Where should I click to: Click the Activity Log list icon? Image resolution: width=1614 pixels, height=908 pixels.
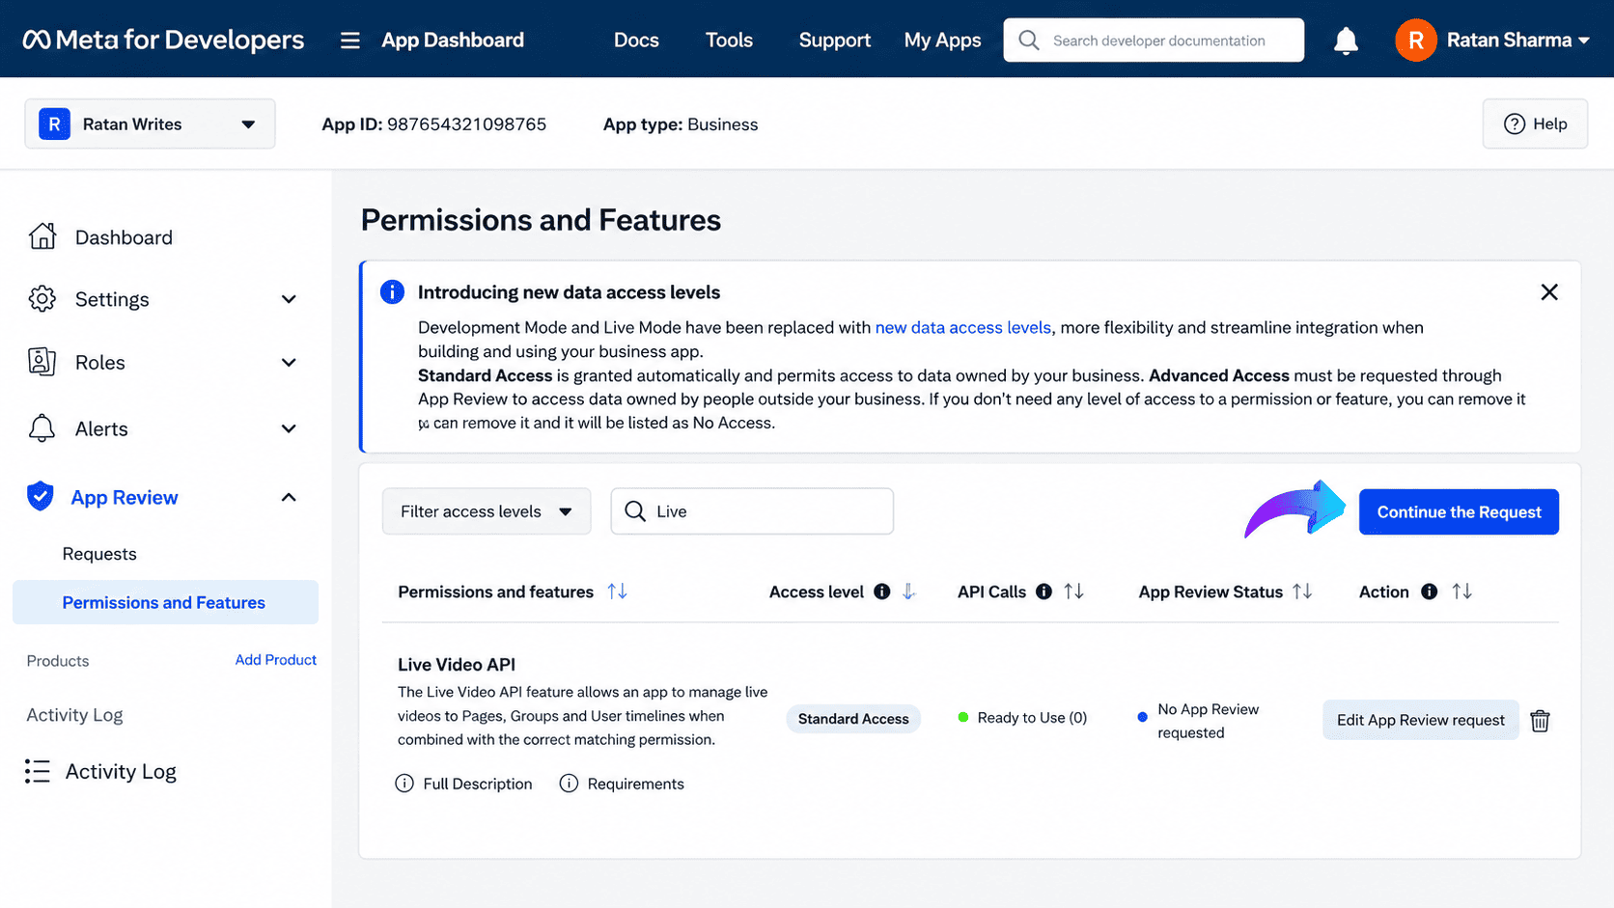coord(38,771)
